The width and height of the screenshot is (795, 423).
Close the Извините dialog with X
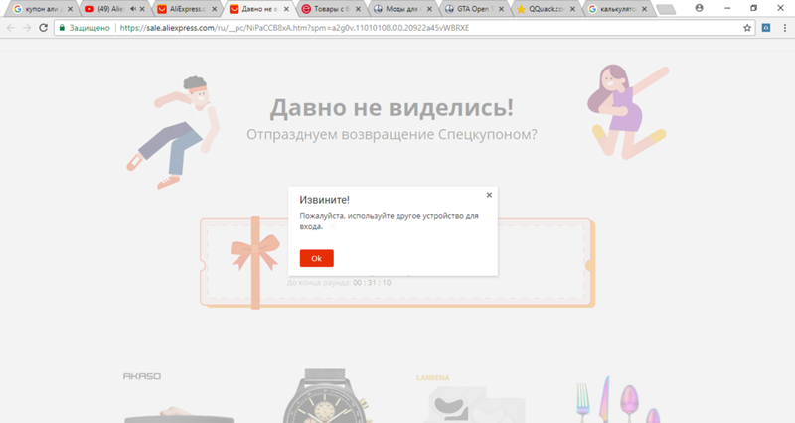[x=489, y=195]
